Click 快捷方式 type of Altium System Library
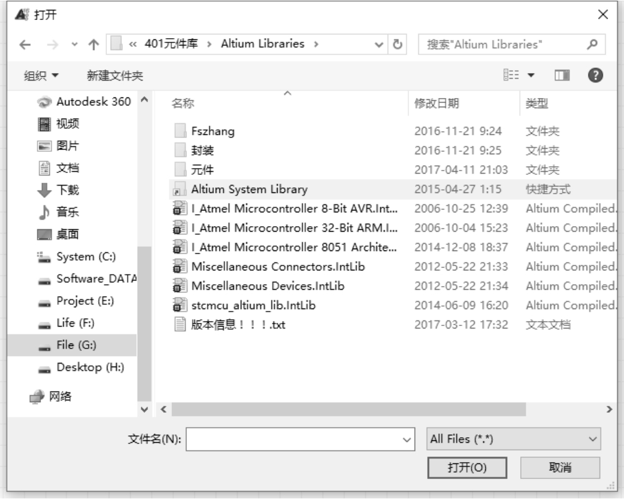 click(x=548, y=189)
